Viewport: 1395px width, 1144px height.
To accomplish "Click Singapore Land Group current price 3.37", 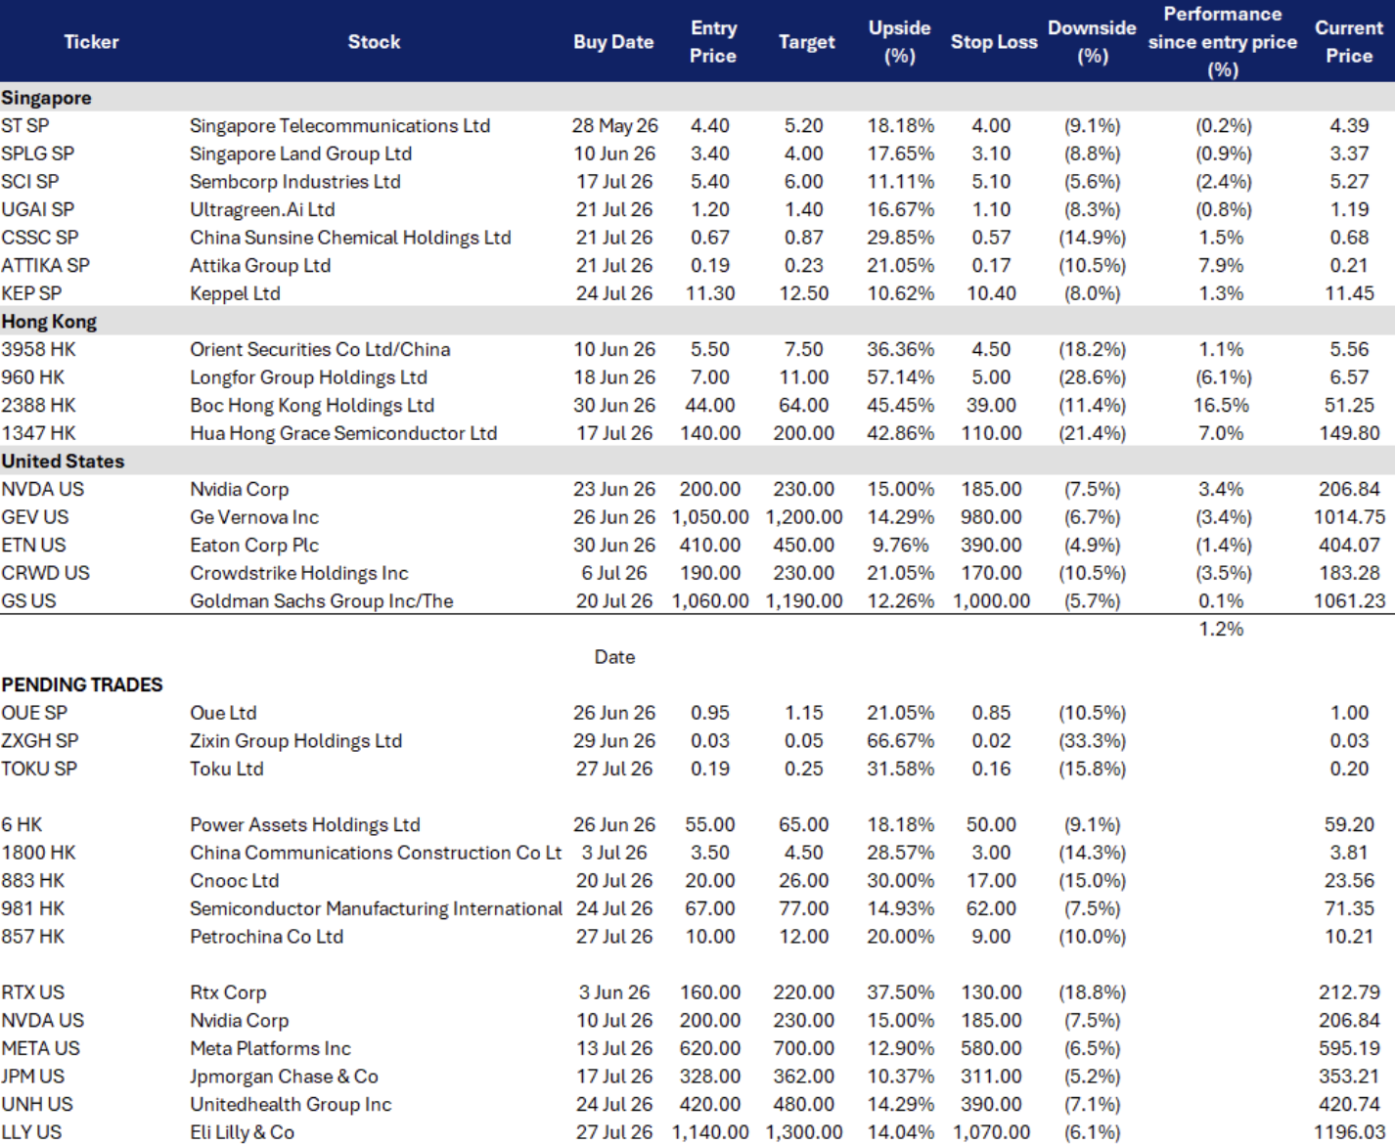I will tap(1349, 154).
